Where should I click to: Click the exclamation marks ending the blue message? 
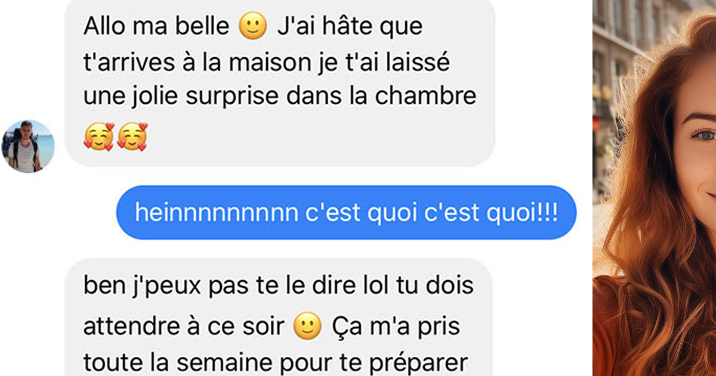(549, 213)
